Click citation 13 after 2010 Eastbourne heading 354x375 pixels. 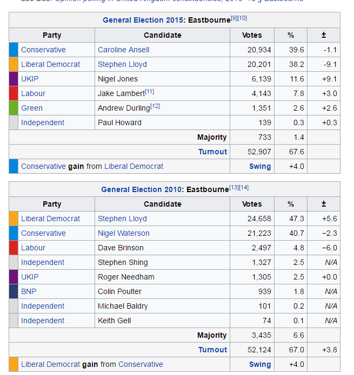point(234,187)
